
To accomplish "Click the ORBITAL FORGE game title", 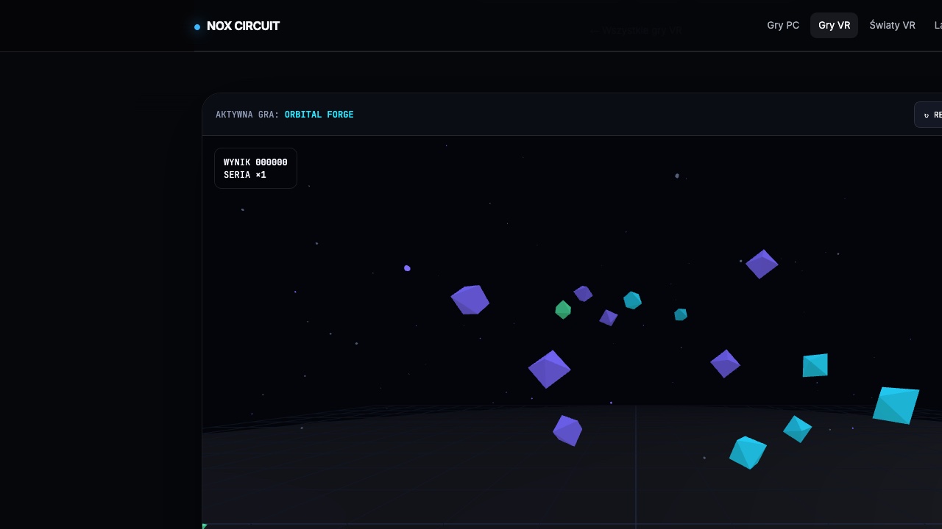I will (x=319, y=115).
